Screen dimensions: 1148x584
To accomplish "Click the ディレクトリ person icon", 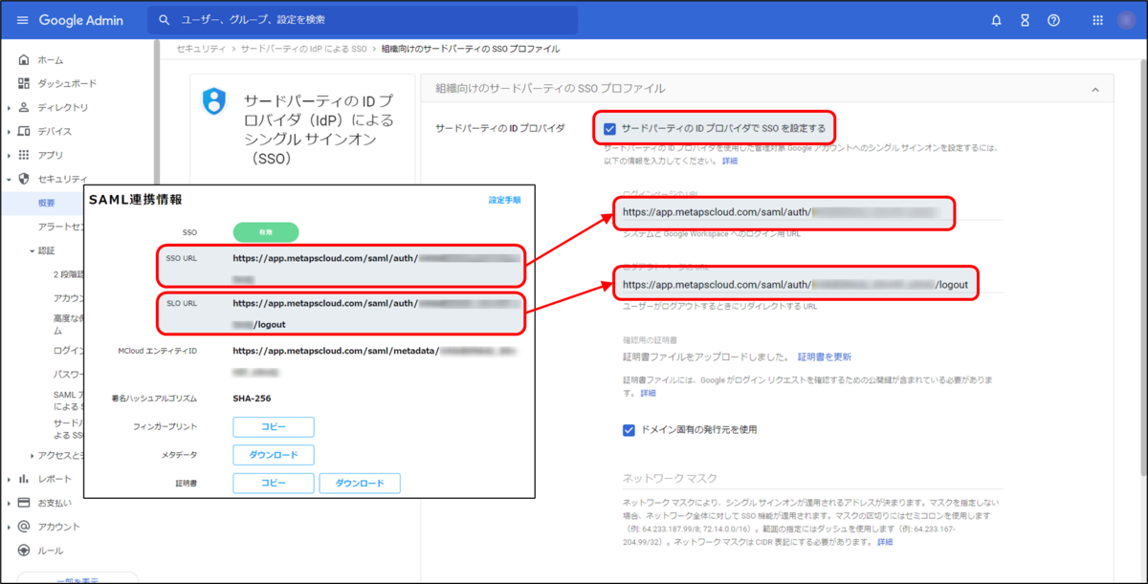I will 24,108.
